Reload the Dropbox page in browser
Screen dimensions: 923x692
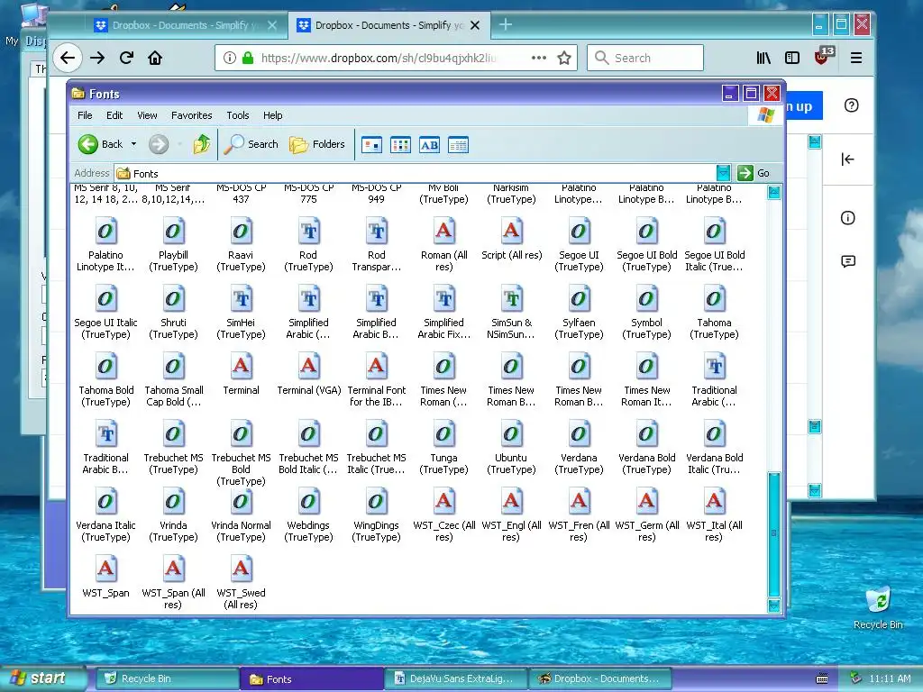click(126, 58)
